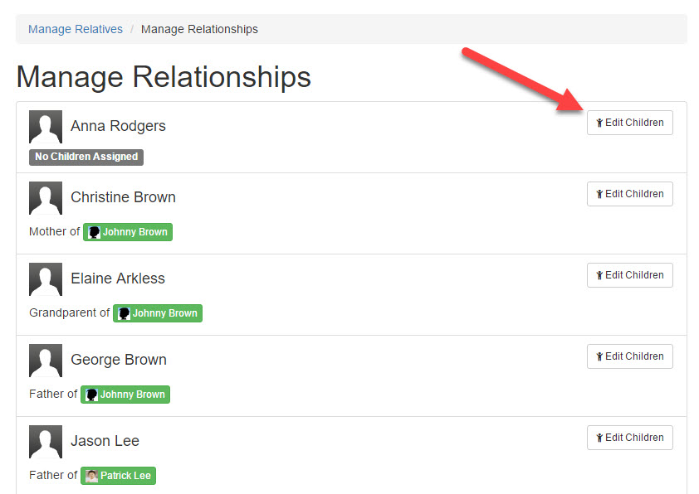Open Edit Children for Anna Rodgers
Viewport: 699px width, 494px height.
(x=629, y=123)
